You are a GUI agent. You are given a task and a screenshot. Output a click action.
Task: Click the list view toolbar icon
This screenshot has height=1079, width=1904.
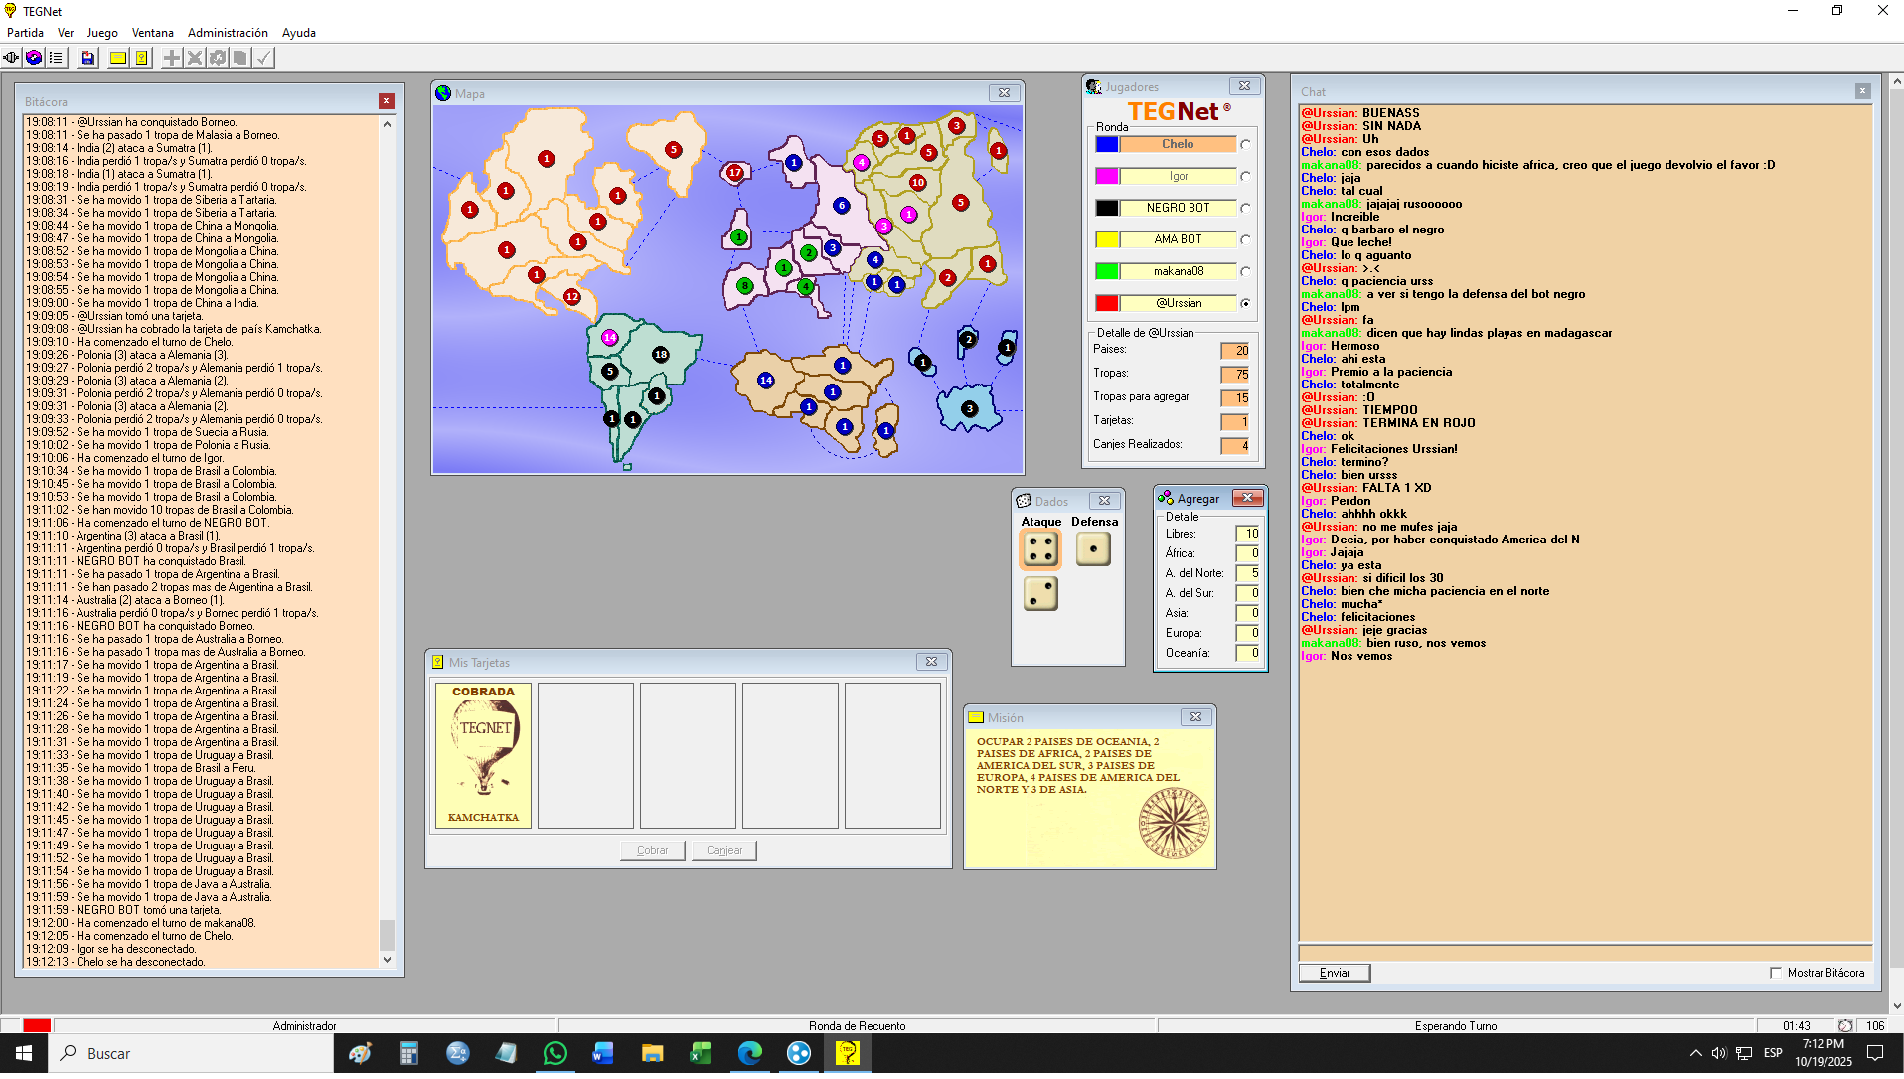pos(56,58)
